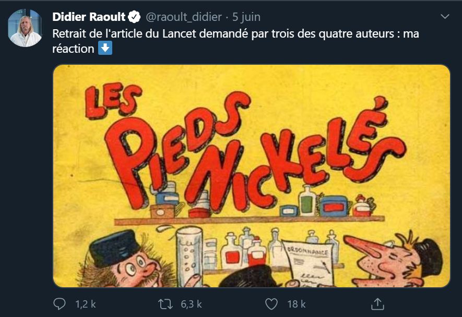
Task: Open the share tweet icon
Action: click(377, 303)
